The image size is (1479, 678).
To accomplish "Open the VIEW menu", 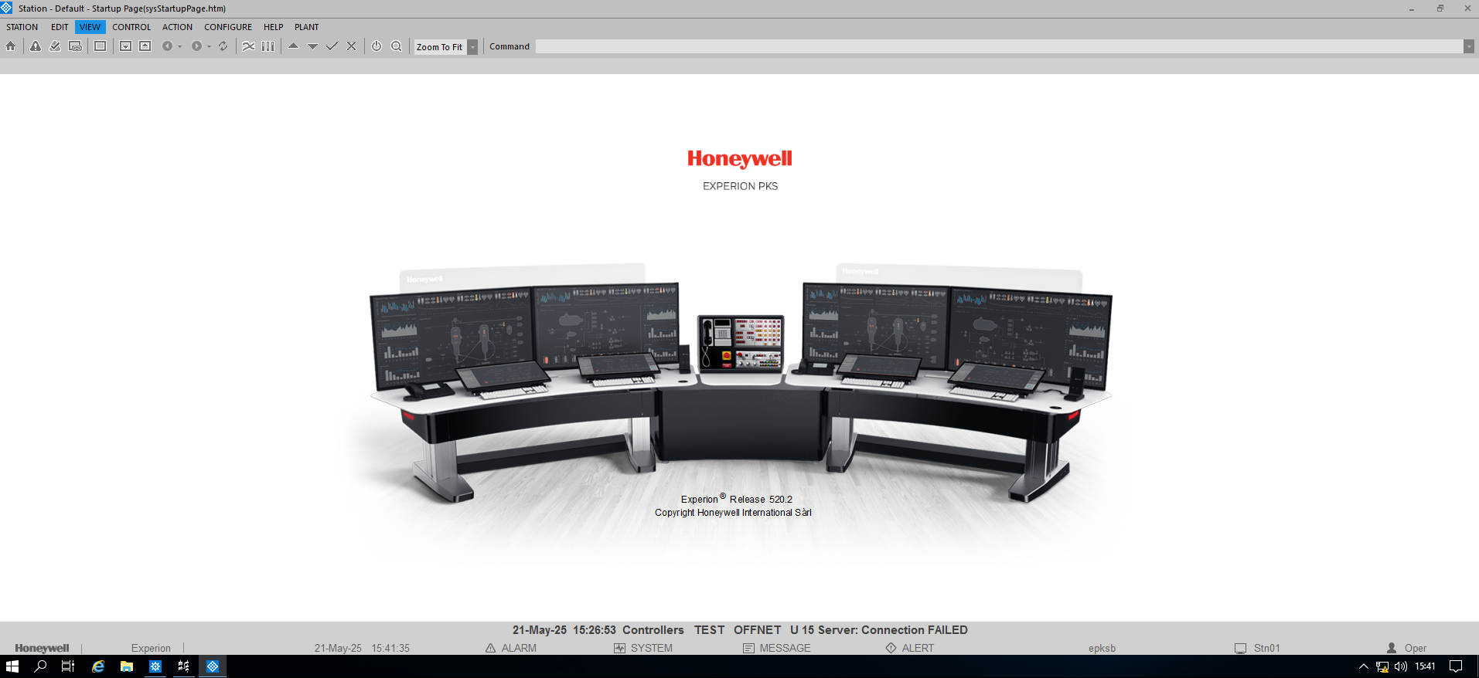I will [x=90, y=27].
